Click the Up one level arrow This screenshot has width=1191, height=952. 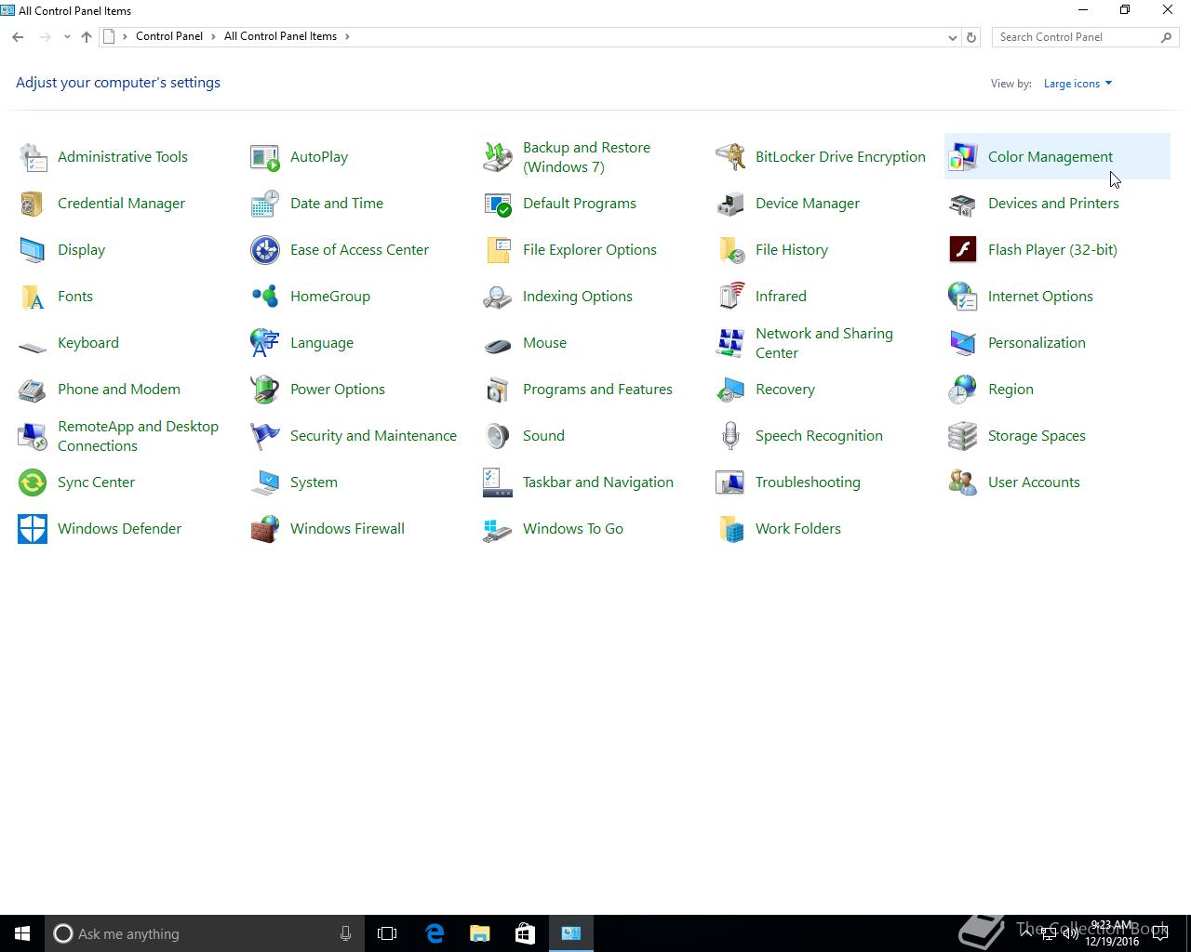[86, 37]
